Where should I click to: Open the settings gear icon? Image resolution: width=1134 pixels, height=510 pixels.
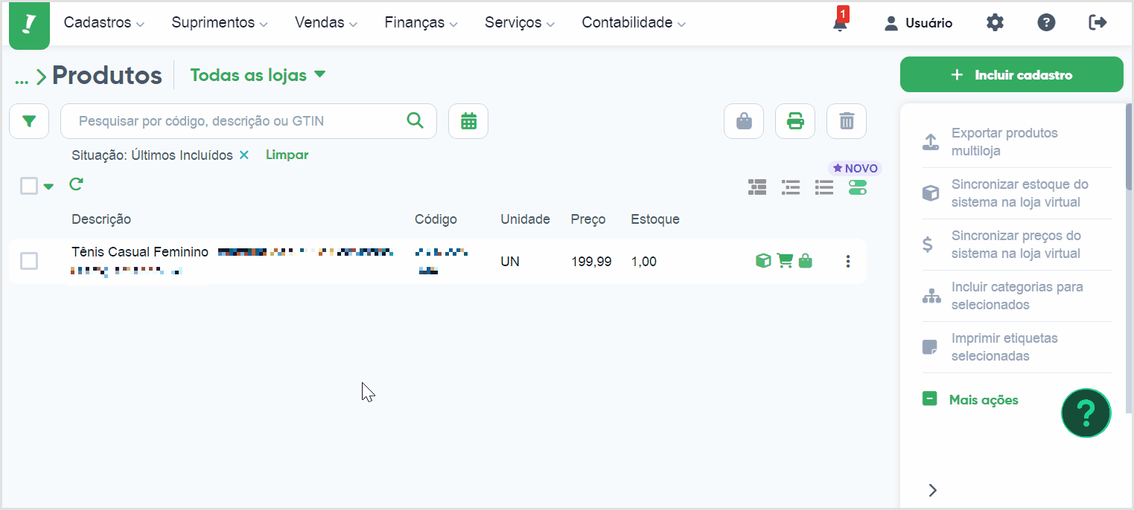pyautogui.click(x=995, y=23)
